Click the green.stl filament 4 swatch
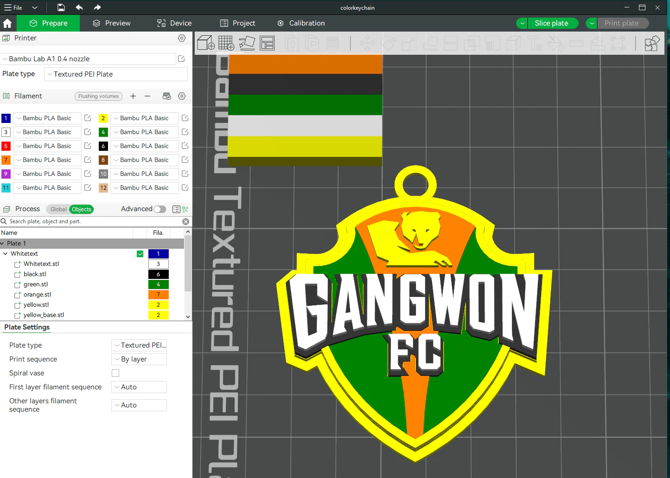Viewport: 670px width, 478px height. (158, 284)
